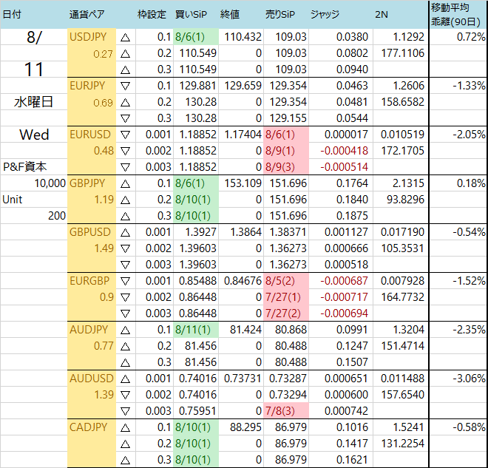Click the up triangle in AUDUSD 0.001 row

125,379
